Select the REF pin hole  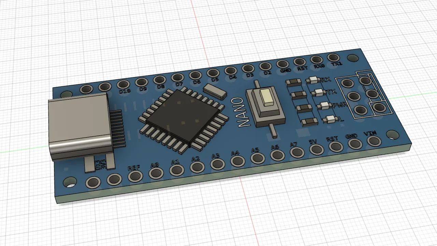[x=135, y=176]
